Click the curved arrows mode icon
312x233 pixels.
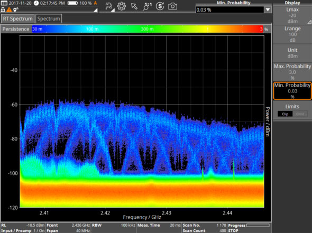tap(109, 6)
